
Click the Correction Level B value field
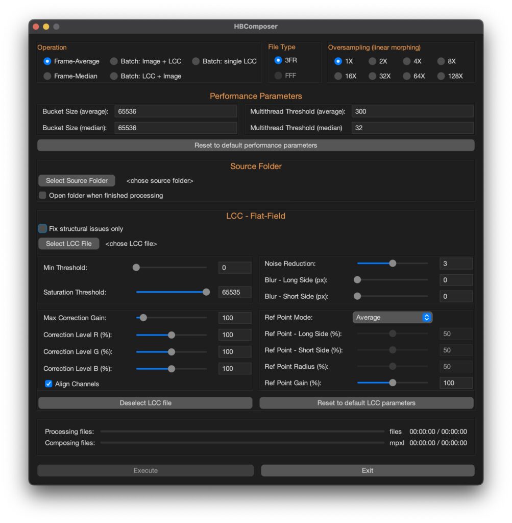pyautogui.click(x=235, y=369)
